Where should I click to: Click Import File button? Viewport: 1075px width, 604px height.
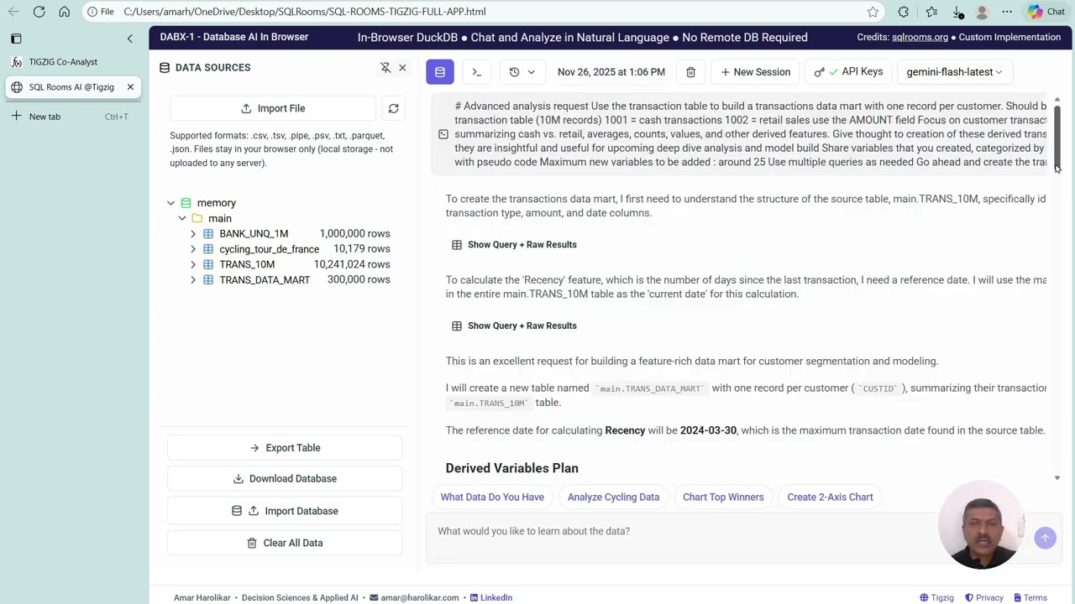(273, 108)
